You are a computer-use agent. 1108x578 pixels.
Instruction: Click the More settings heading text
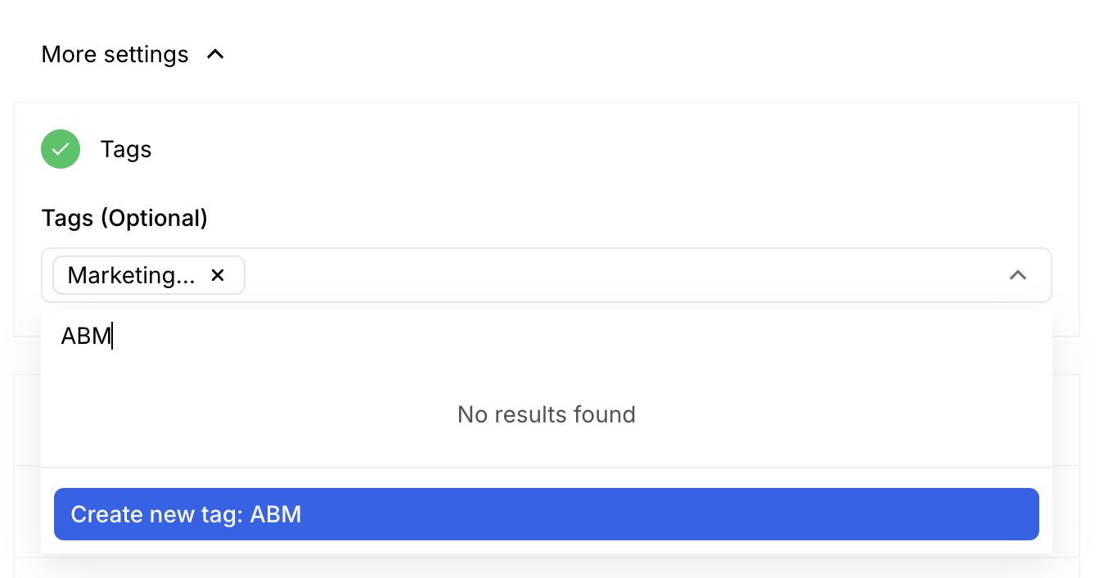pos(115,55)
